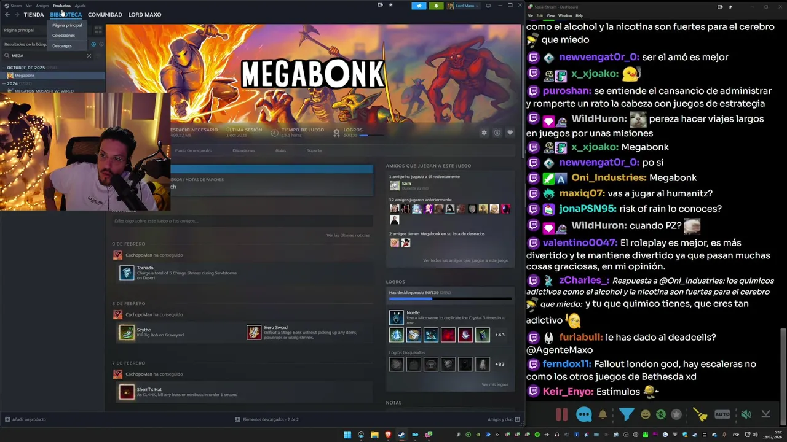Open the Punto de encuentro tab
Screen dimensions: 787x442
pos(193,150)
